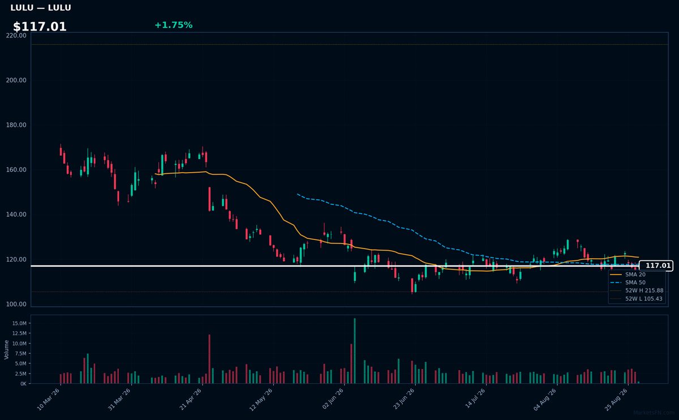Click the 15.0M volume axis label

pyautogui.click(x=18, y=323)
